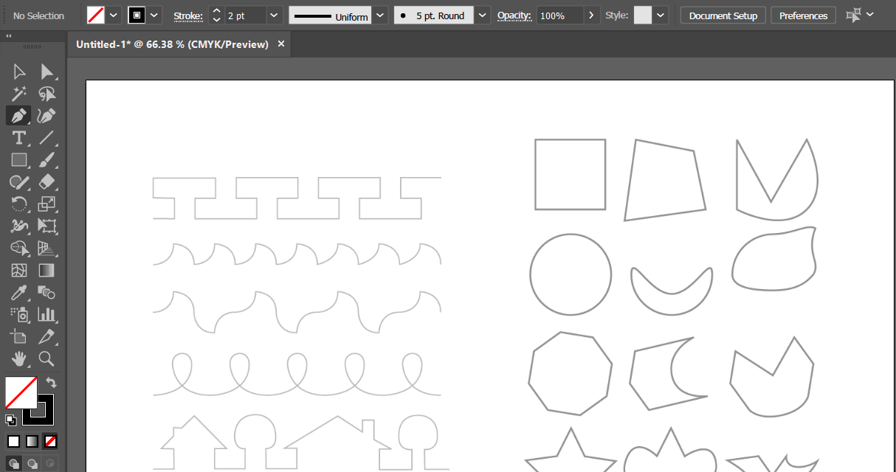Swap fill and stroke colors
896x472 pixels.
pos(51,383)
